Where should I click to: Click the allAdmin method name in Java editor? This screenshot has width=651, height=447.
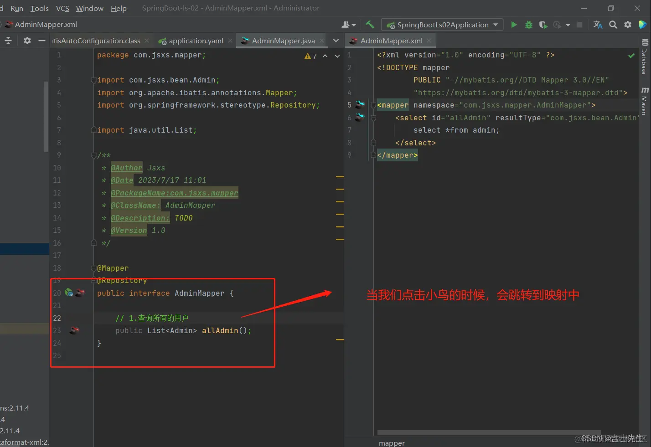pyautogui.click(x=220, y=330)
